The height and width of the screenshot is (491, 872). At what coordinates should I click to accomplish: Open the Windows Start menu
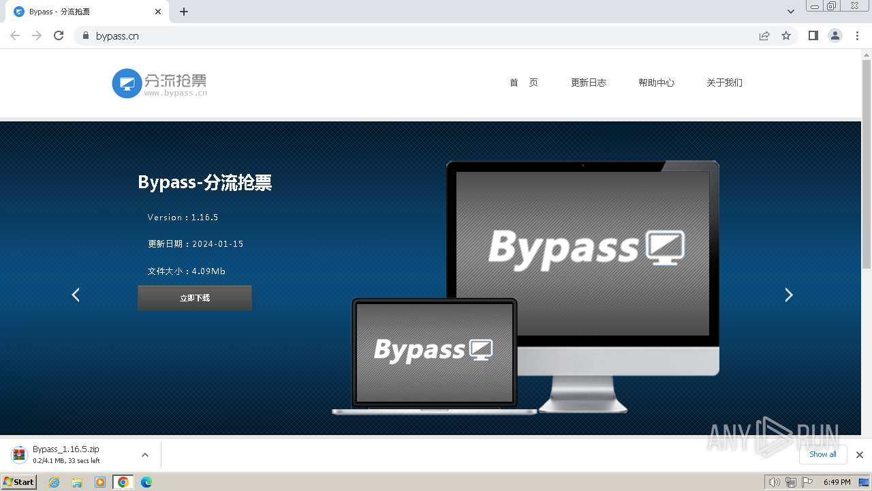(x=18, y=481)
